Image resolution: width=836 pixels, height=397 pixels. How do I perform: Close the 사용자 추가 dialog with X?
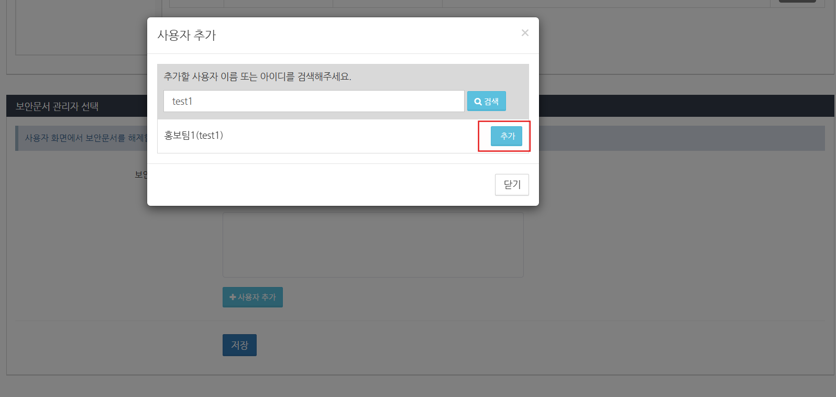coord(525,33)
